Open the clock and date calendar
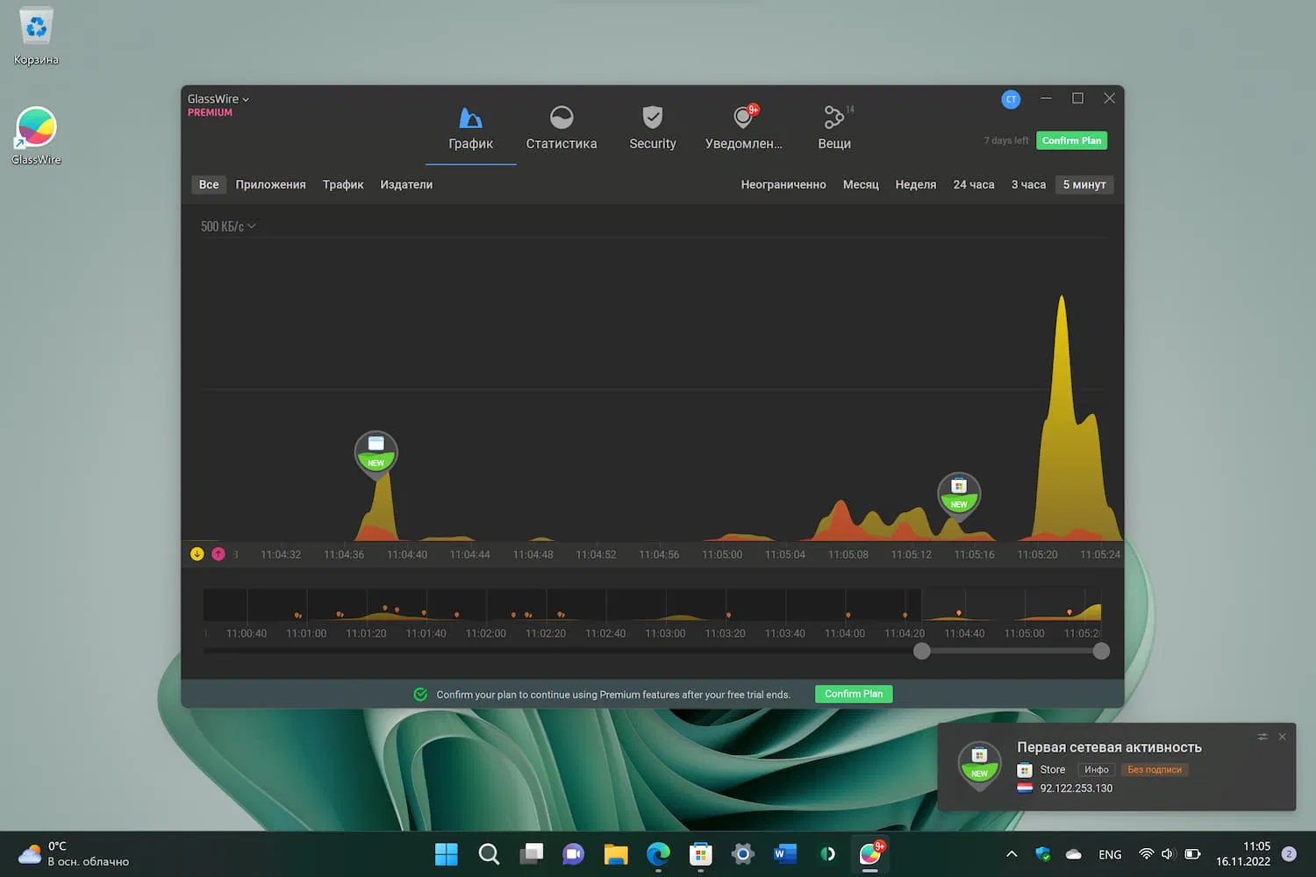This screenshot has width=1316, height=877. point(1243,854)
